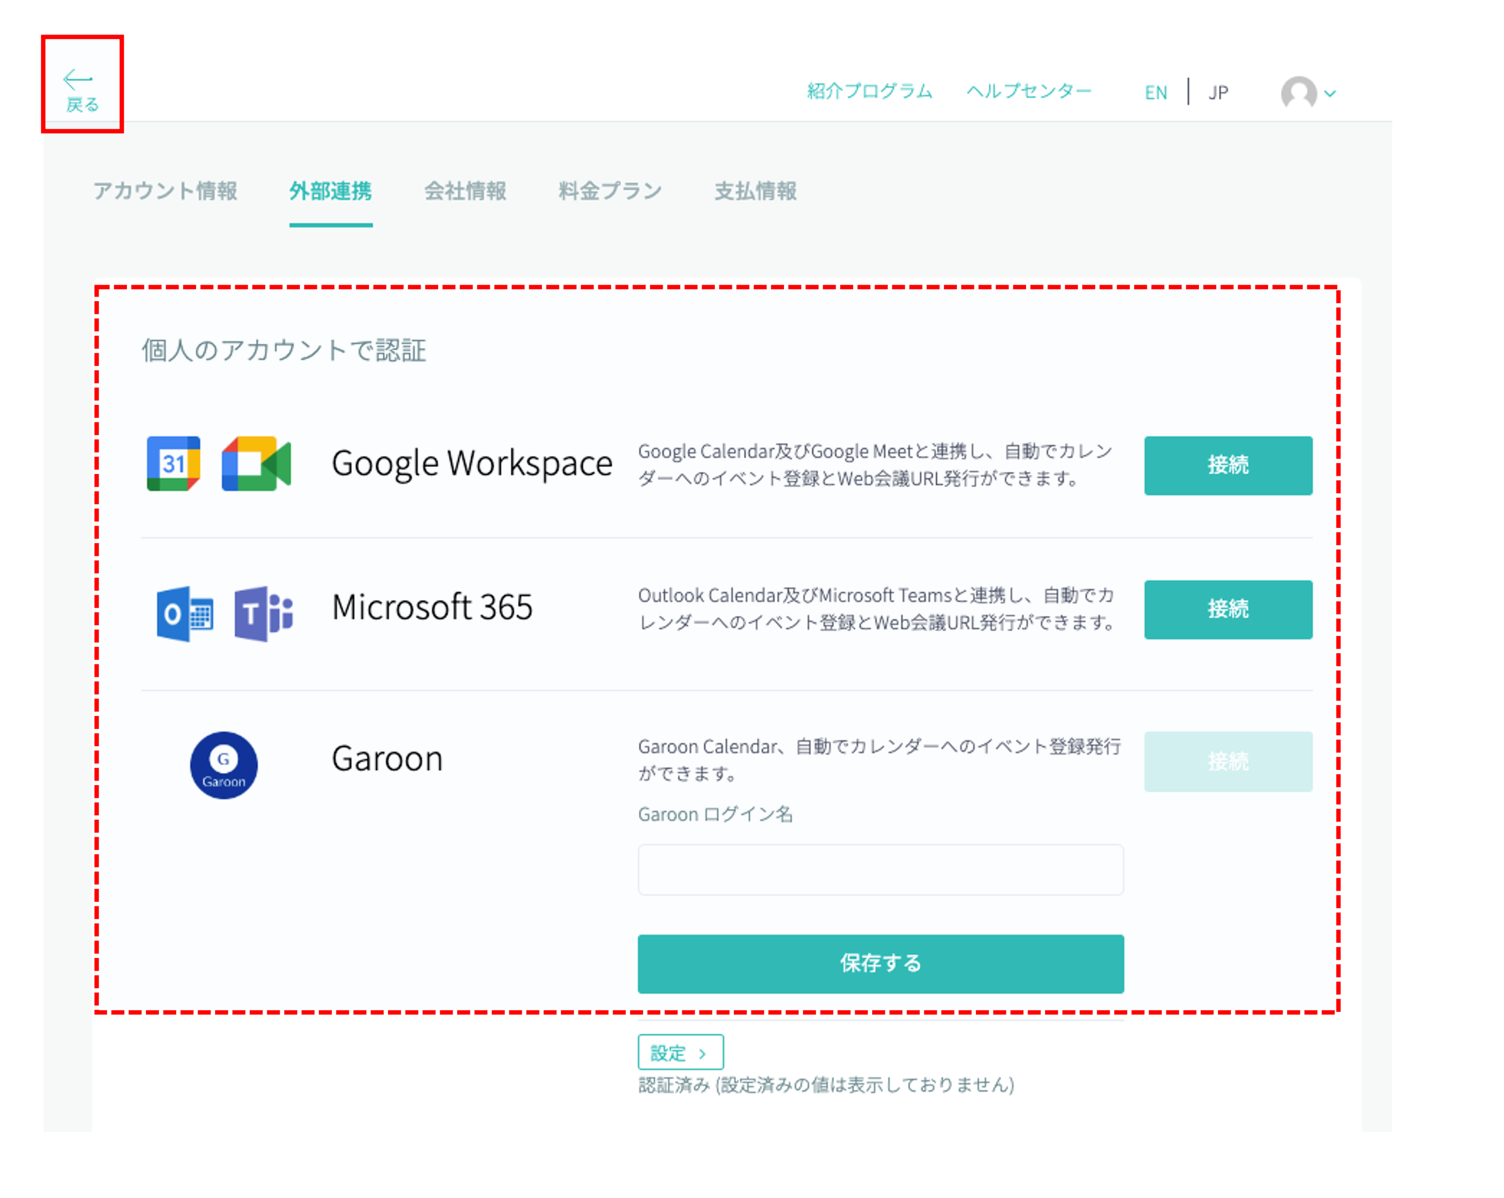Switch language to EN
The height and width of the screenshot is (1198, 1504).
[x=1156, y=93]
